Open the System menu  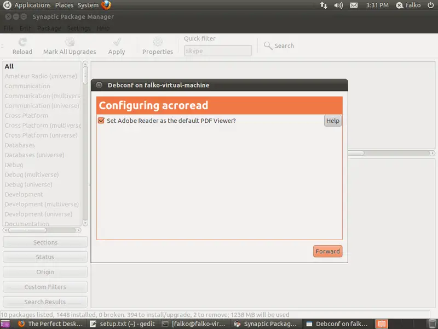(x=88, y=5)
